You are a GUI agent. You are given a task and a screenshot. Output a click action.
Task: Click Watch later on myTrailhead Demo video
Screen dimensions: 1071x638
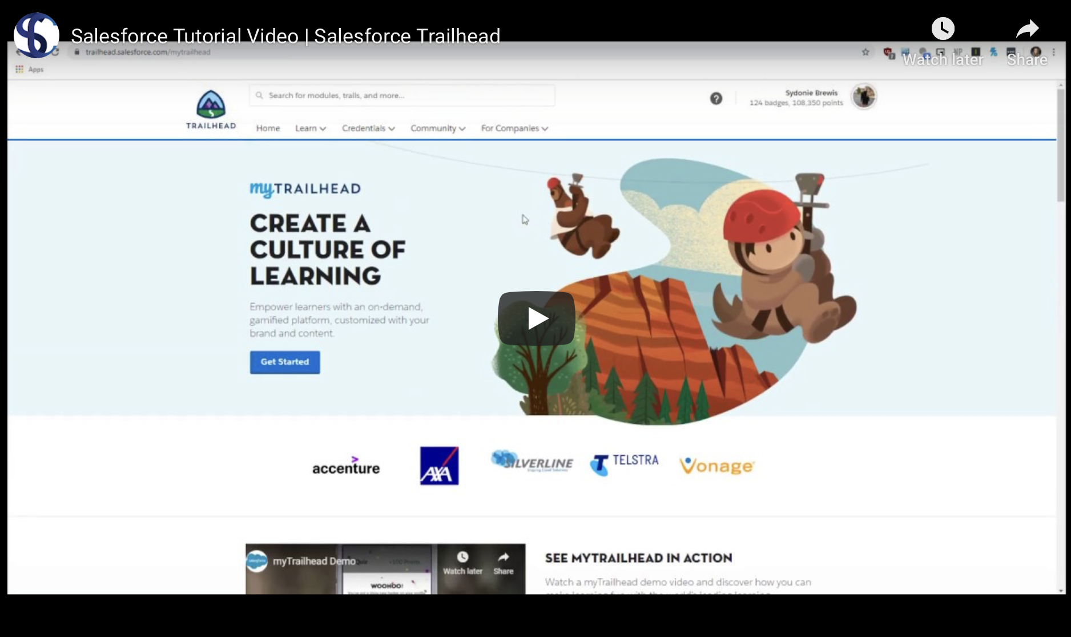[x=462, y=563]
